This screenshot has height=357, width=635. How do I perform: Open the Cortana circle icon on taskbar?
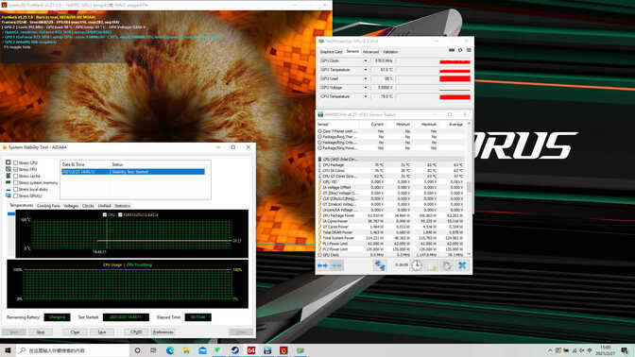pyautogui.click(x=138, y=350)
